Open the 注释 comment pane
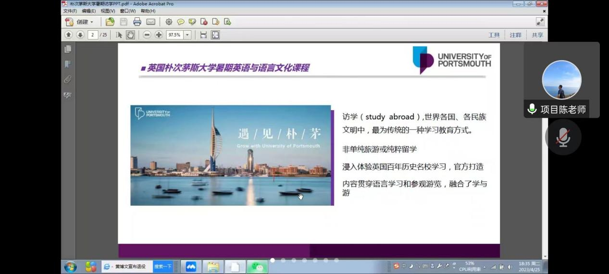Viewport: 609px width, 274px height. tap(515, 35)
